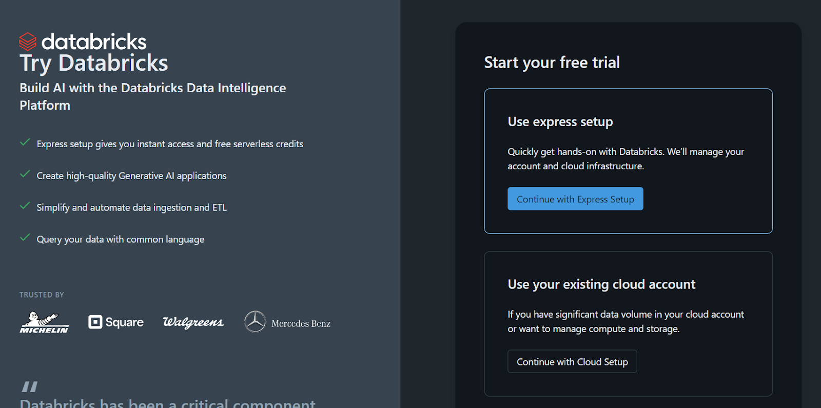821x408 pixels.
Task: Click the Try Databricks heading
Action: 94,64
